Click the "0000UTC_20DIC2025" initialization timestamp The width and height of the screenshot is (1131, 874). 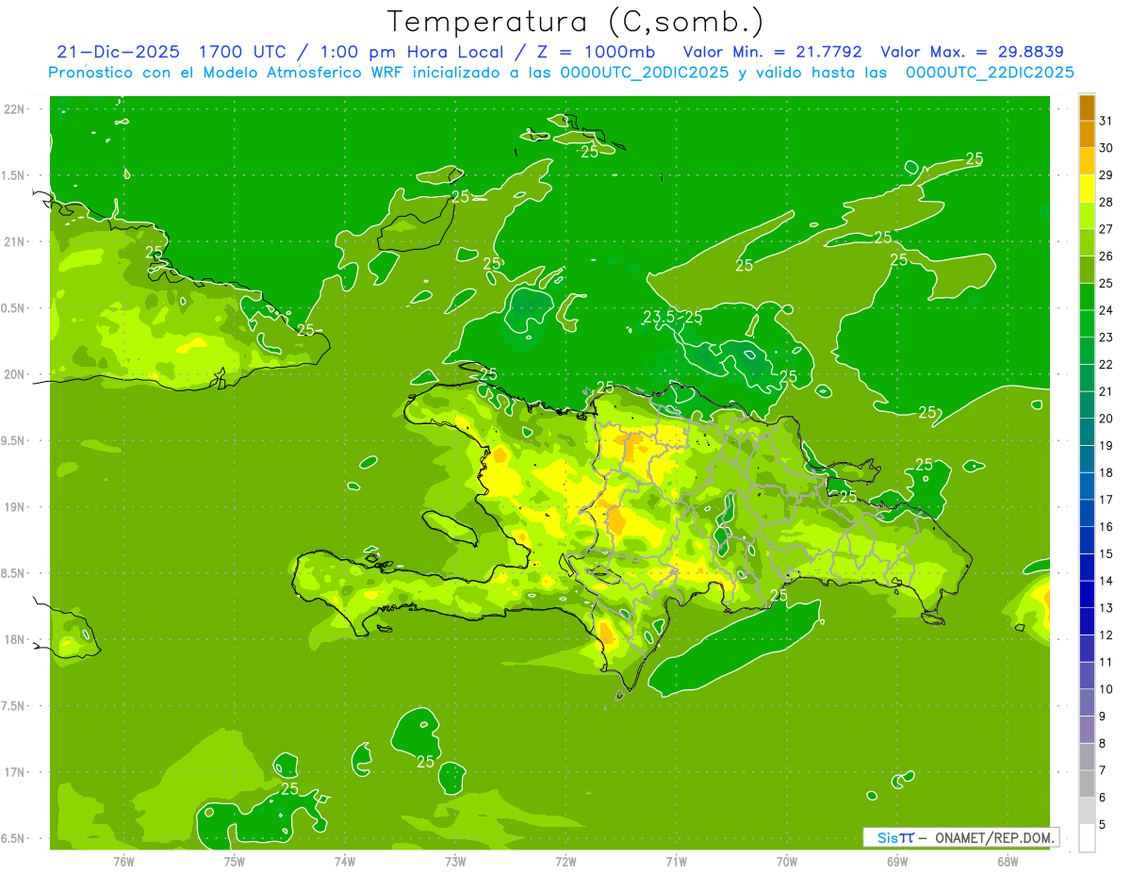644,73
